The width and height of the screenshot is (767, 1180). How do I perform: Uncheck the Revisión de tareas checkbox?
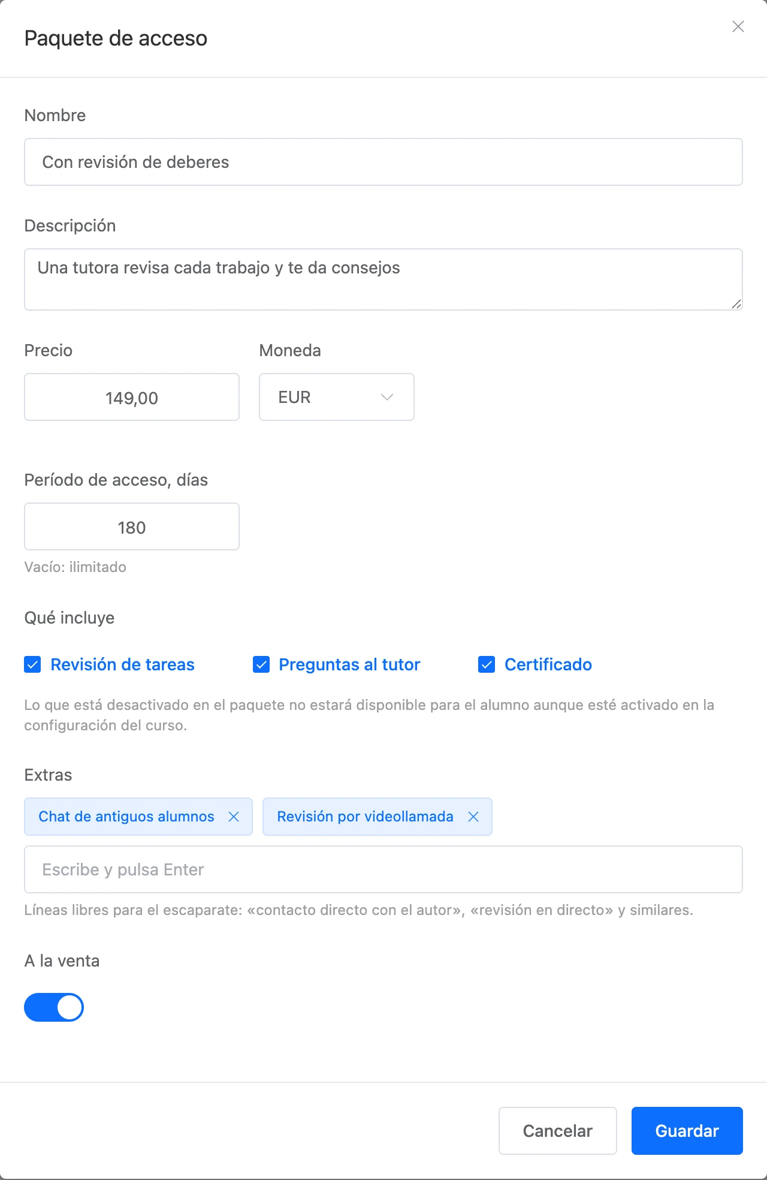point(32,664)
